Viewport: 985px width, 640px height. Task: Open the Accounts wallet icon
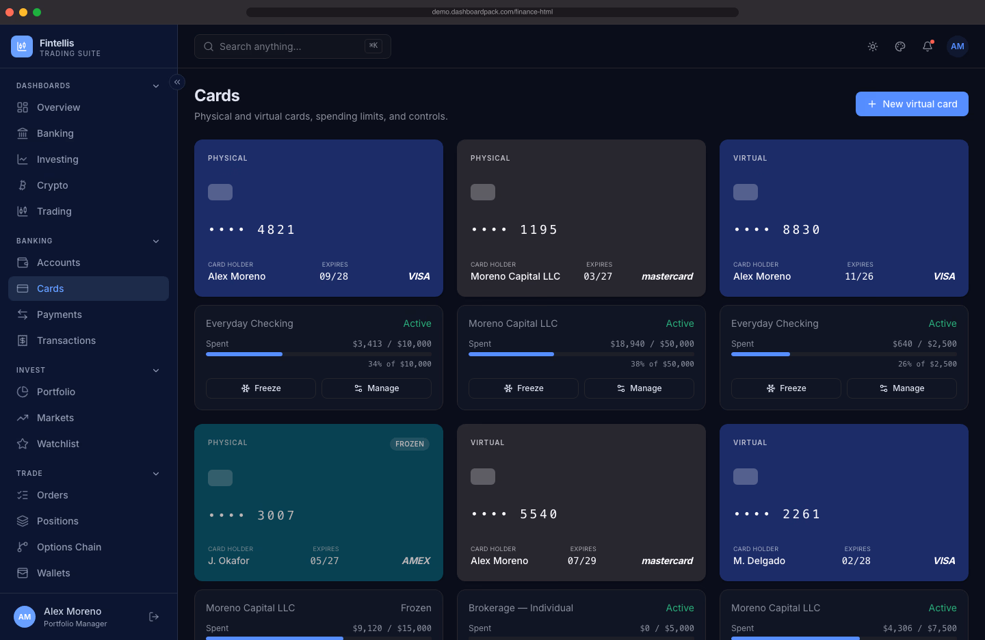(x=23, y=263)
